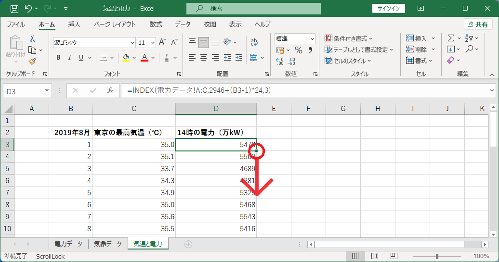Click the Save icon in title bar
This screenshot has height=262, width=499.
14,9
